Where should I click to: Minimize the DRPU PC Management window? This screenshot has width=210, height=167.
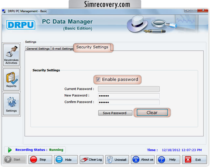(188, 10)
